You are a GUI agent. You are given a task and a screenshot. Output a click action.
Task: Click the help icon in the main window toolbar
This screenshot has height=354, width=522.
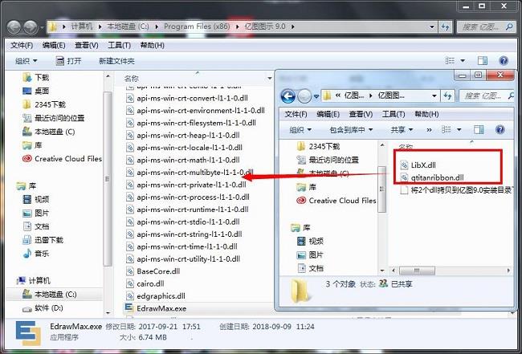pyautogui.click(x=504, y=60)
